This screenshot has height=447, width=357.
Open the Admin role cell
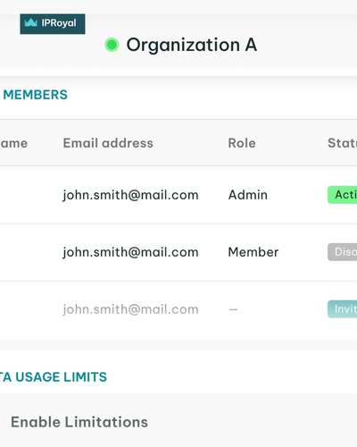click(247, 195)
